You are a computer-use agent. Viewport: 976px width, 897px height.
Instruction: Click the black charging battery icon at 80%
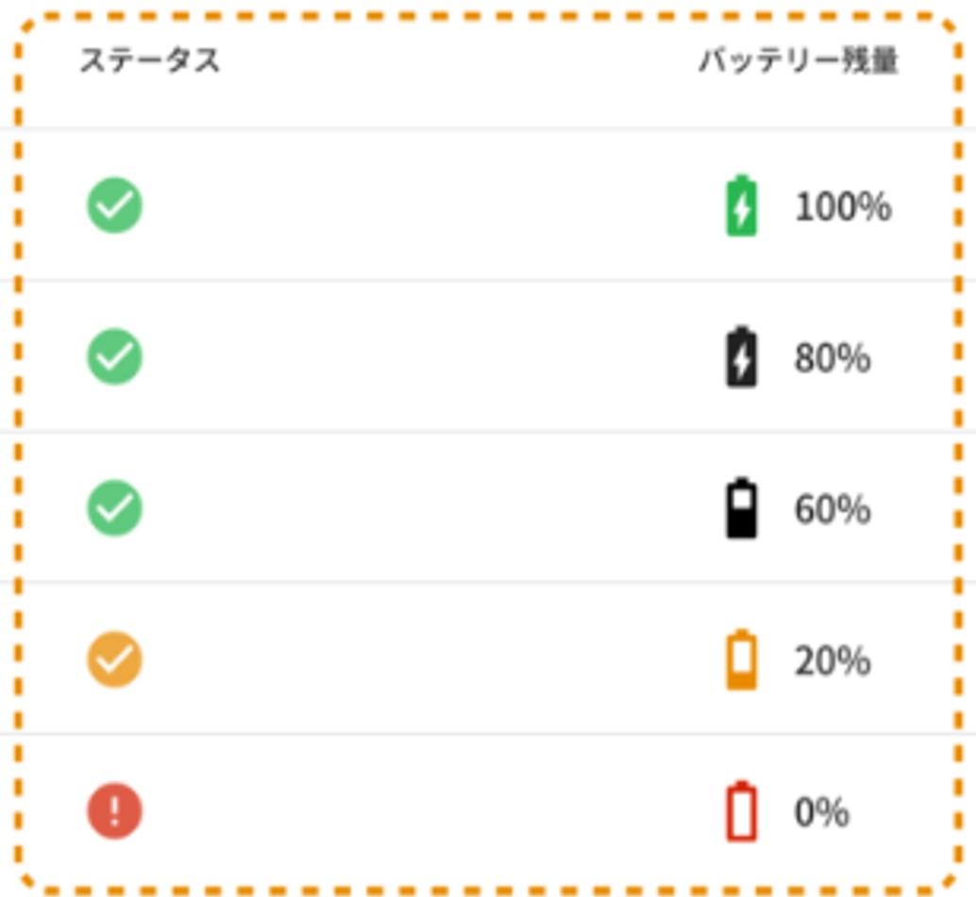[x=742, y=357]
